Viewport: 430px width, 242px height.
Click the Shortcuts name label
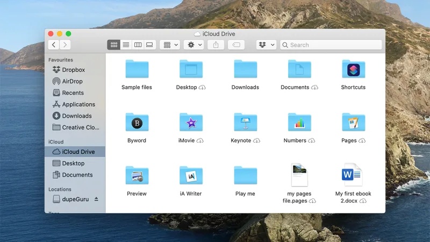click(353, 87)
